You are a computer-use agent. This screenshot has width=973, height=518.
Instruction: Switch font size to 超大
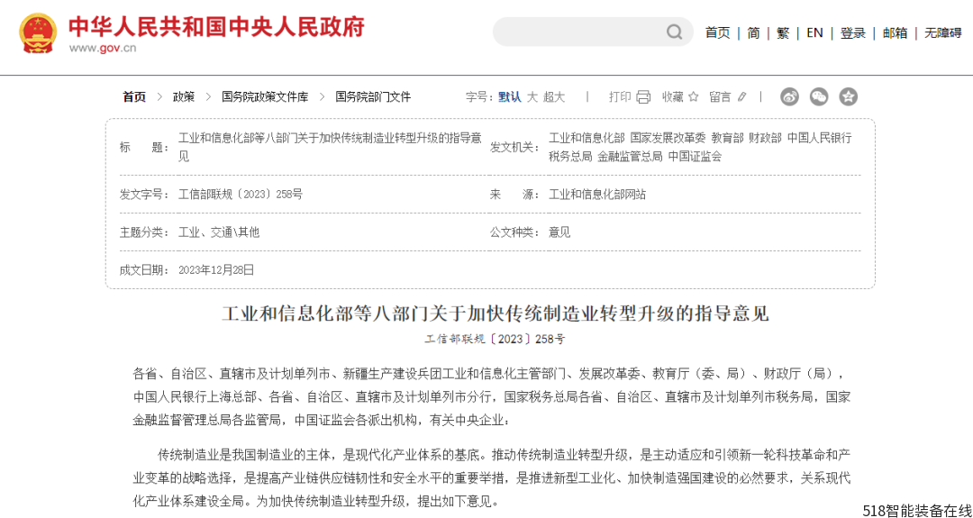pos(554,96)
